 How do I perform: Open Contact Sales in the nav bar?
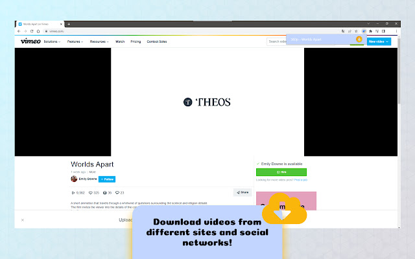pos(157,41)
